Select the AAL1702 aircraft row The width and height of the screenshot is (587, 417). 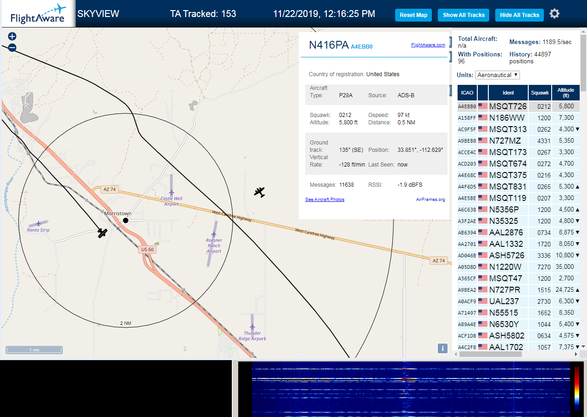click(519, 347)
